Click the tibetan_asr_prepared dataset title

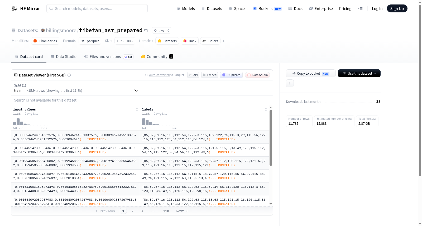click(x=111, y=30)
